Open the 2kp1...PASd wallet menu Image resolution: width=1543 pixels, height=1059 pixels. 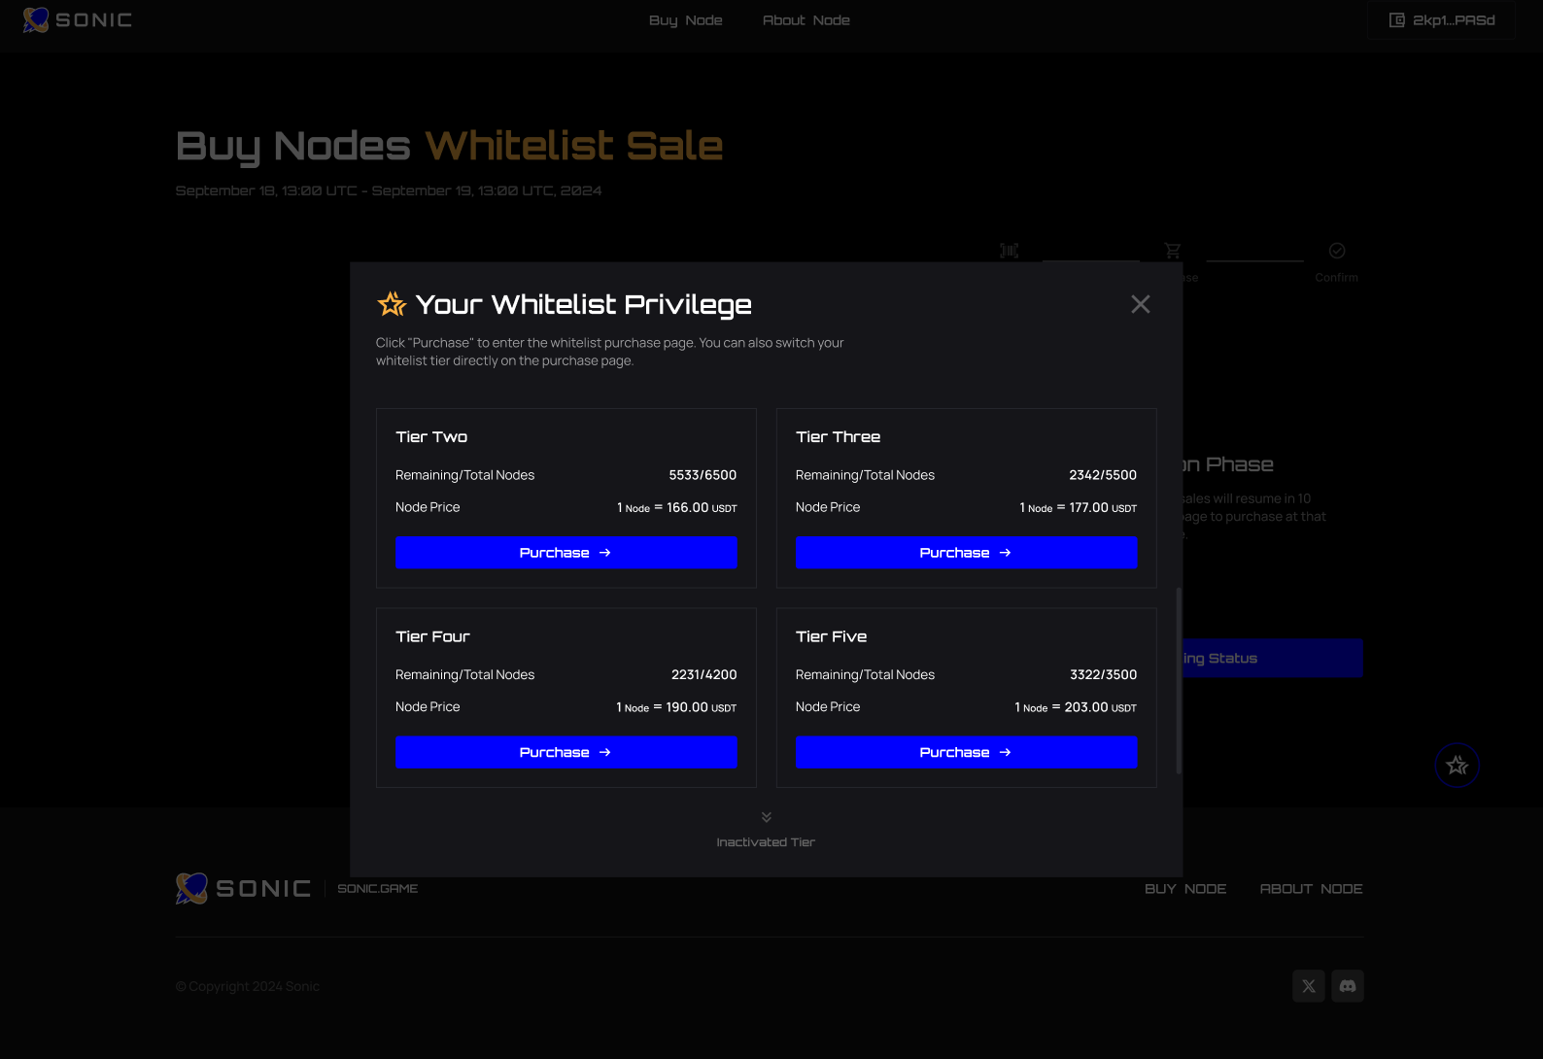1441,20
